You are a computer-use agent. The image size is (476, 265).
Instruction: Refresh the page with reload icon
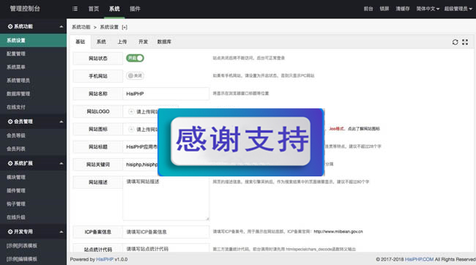(455, 42)
